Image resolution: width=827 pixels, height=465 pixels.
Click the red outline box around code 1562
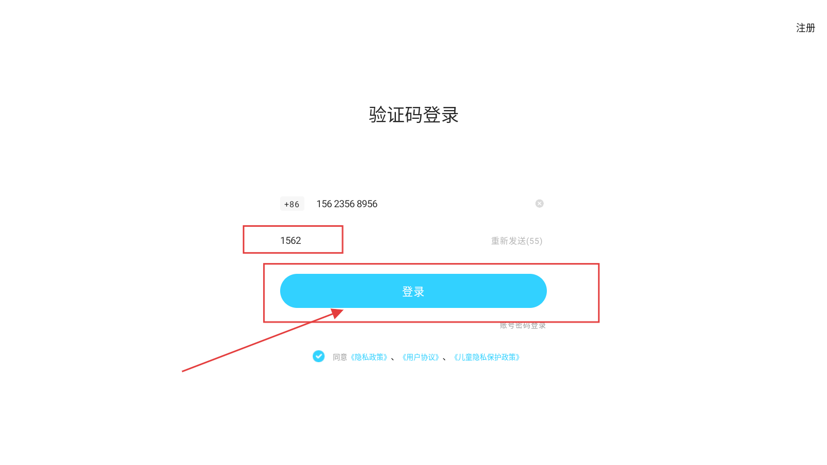(293, 239)
